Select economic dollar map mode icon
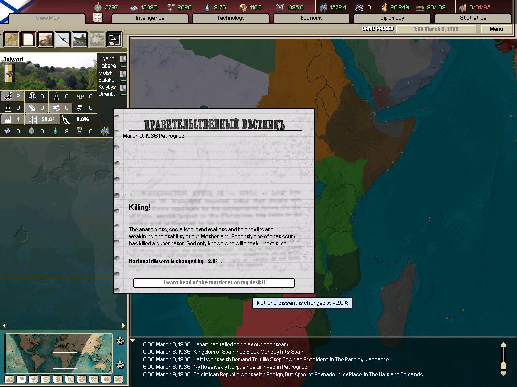This screenshot has width=517, height=387. pyautogui.click(x=45, y=379)
